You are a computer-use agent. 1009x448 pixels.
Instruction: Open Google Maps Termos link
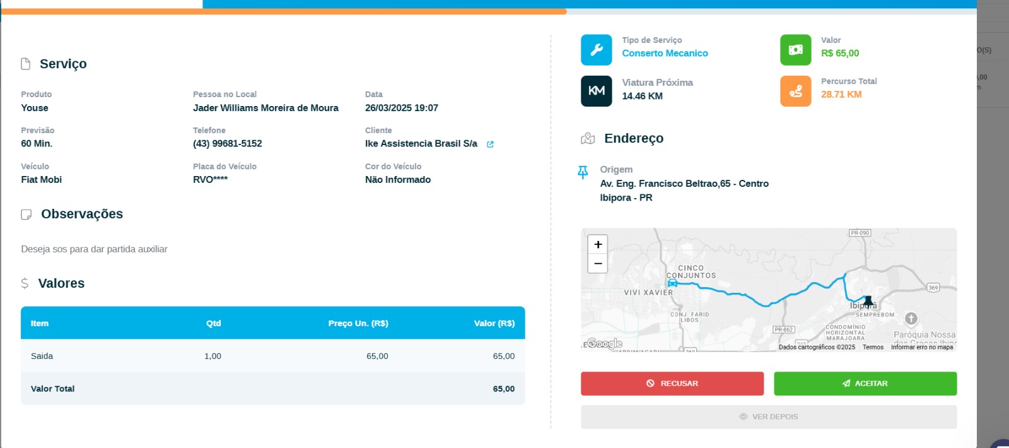[x=873, y=347]
